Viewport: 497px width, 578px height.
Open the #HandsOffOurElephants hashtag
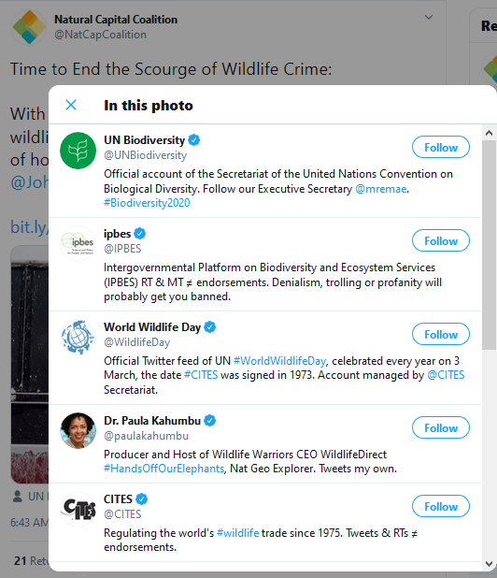tap(163, 469)
